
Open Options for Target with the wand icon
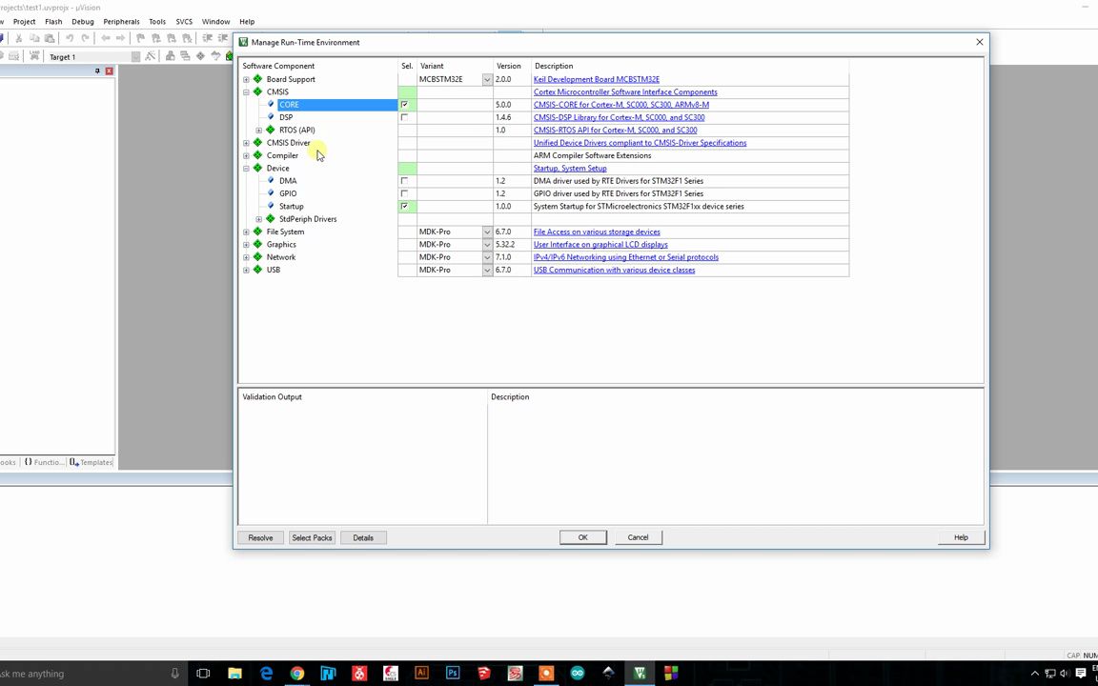pos(151,55)
